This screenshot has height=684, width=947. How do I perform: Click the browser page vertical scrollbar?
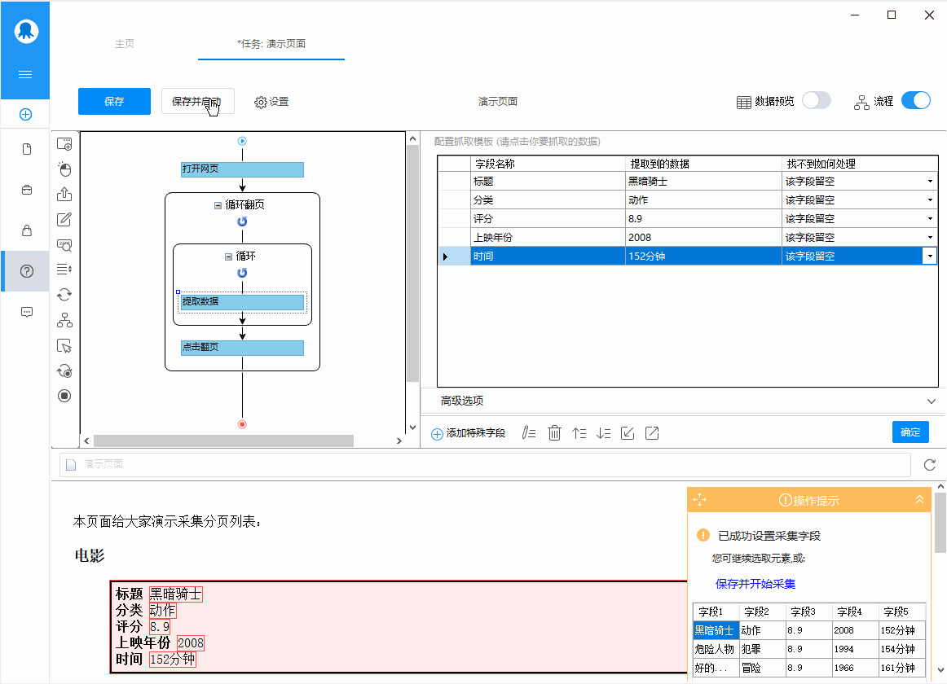(x=940, y=522)
